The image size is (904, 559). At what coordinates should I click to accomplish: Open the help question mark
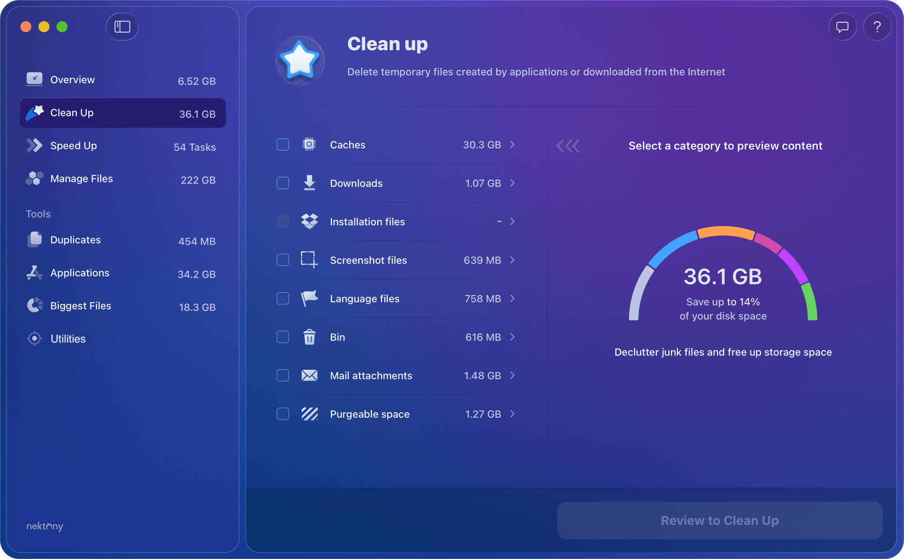pyautogui.click(x=877, y=27)
